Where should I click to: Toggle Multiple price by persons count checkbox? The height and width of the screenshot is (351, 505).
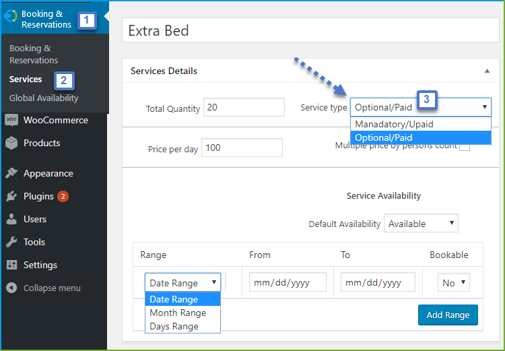point(464,146)
